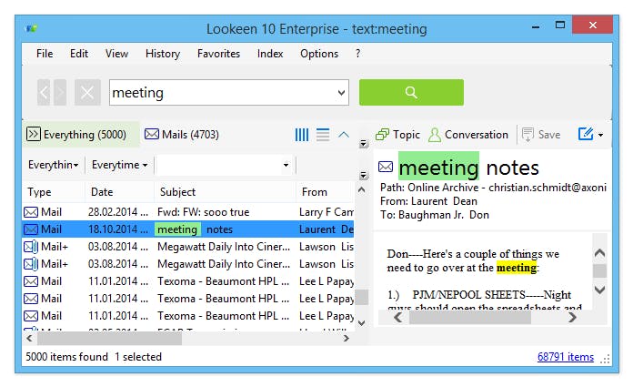This screenshot has height=387, width=633.
Task: Click the highlighted meeting word in preview body
Action: [517, 268]
